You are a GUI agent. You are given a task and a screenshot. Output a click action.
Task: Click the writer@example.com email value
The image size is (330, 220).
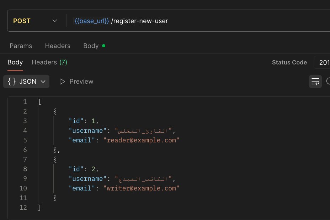(x=141, y=188)
